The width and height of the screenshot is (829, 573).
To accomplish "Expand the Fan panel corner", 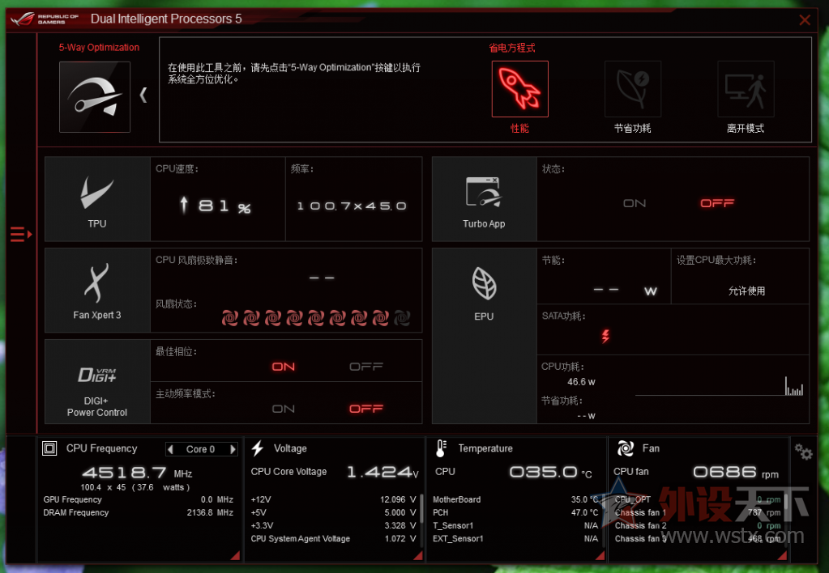I will pyautogui.click(x=782, y=555).
